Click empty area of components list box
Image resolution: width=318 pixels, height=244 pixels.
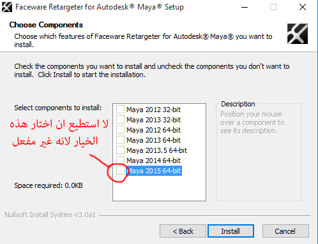click(159, 188)
